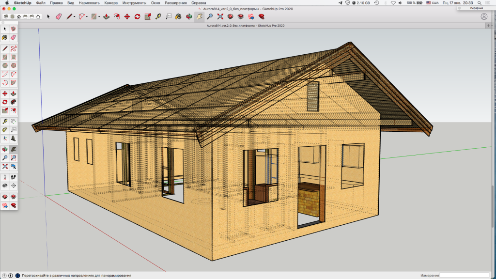Select the Paint Bucket tool in left palette

tap(5, 37)
